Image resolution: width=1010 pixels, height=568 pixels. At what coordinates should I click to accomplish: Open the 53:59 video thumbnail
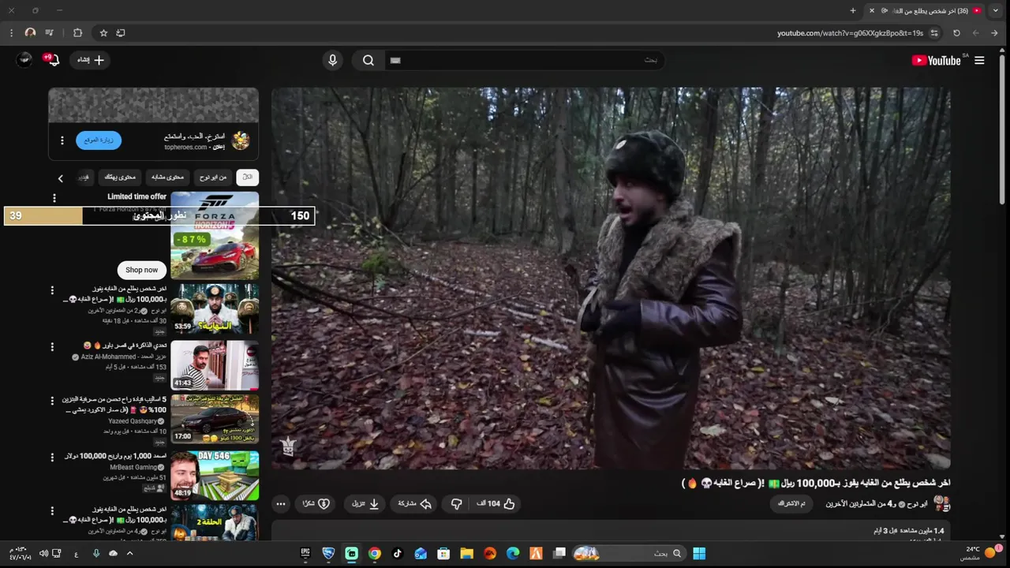215,309
